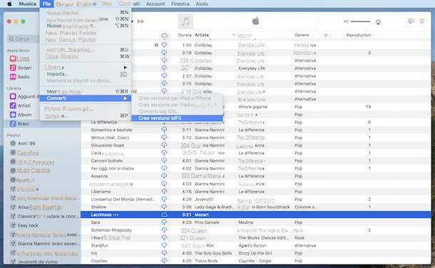Click the Travis Birds artist cell
The image size is (435, 268).
pos(206,261)
